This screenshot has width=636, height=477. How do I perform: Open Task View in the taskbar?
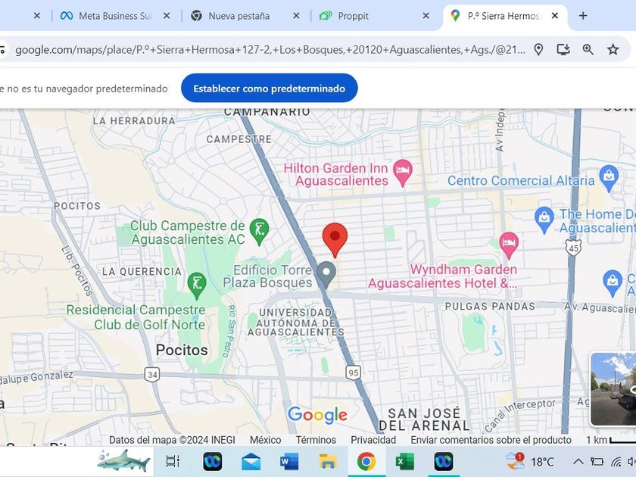[173, 462]
